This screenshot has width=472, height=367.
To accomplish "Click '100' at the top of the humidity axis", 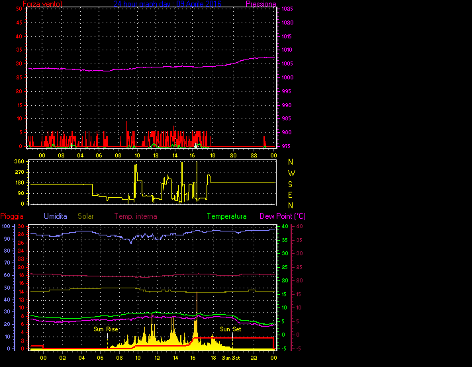I will click(x=6, y=226).
